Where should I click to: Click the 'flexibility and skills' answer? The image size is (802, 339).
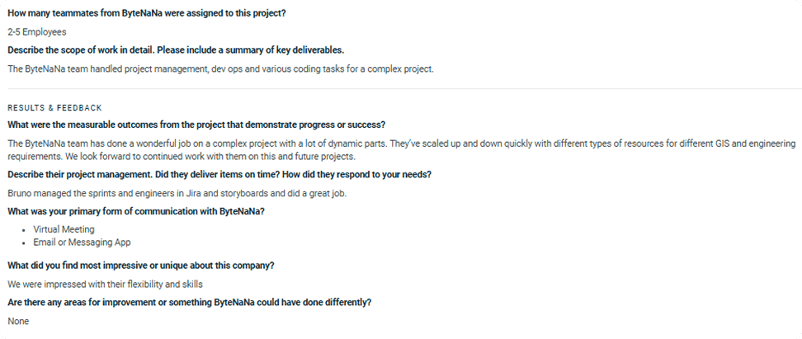[x=105, y=285]
